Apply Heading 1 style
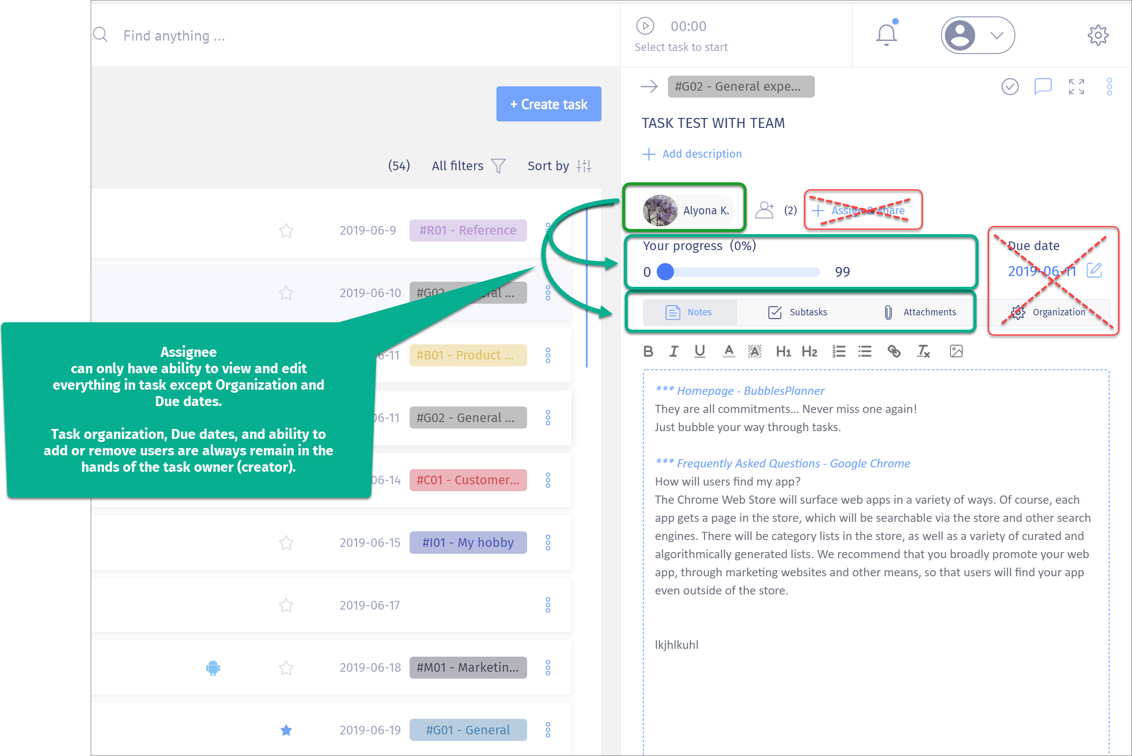 (x=783, y=352)
